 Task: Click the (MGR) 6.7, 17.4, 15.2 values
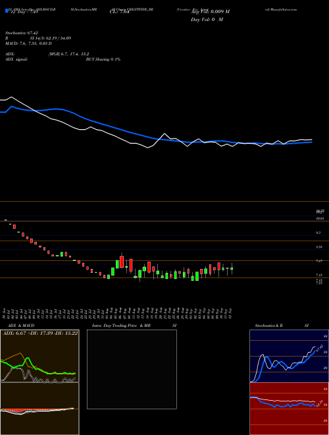[x=68, y=54]
